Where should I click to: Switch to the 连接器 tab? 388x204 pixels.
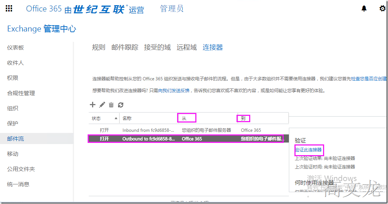[x=213, y=47]
